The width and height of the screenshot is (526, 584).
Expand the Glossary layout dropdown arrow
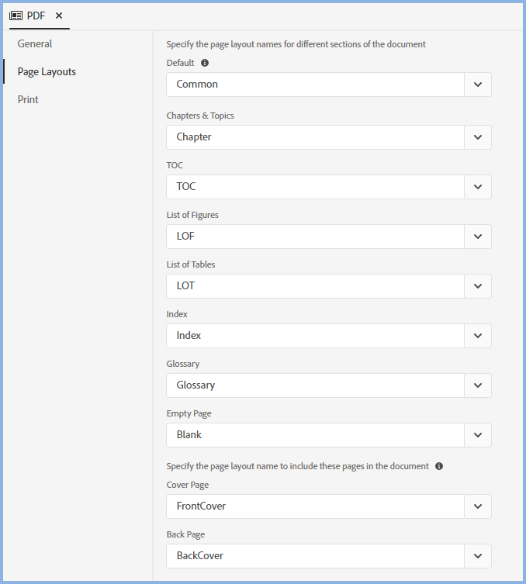[x=478, y=385]
